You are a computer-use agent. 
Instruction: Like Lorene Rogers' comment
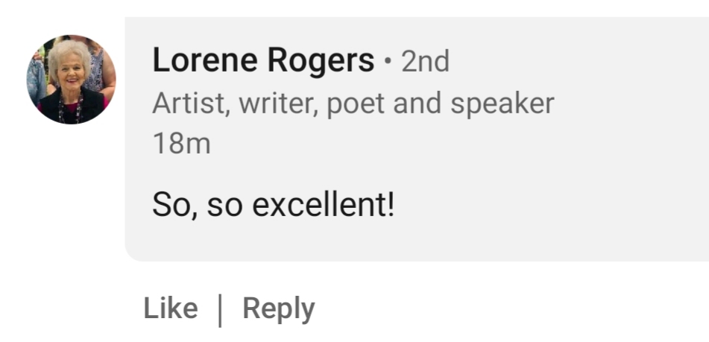[x=171, y=308]
